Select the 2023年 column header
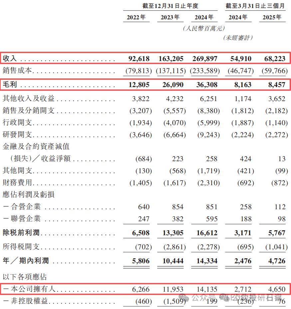Viewport: 291px width, 309px height. [x=170, y=17]
